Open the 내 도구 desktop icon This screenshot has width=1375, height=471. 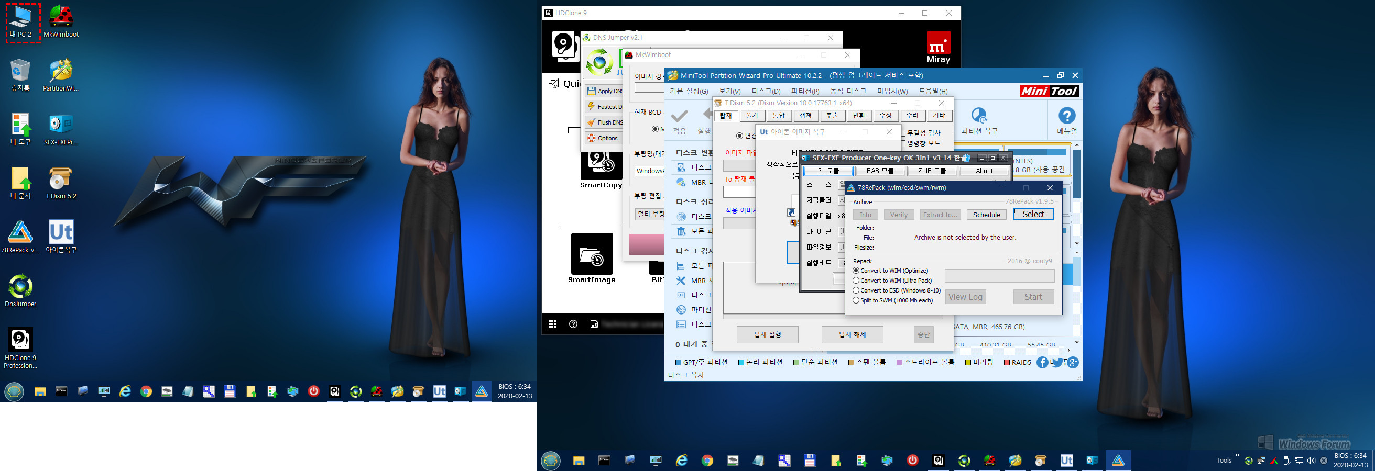click(x=20, y=129)
